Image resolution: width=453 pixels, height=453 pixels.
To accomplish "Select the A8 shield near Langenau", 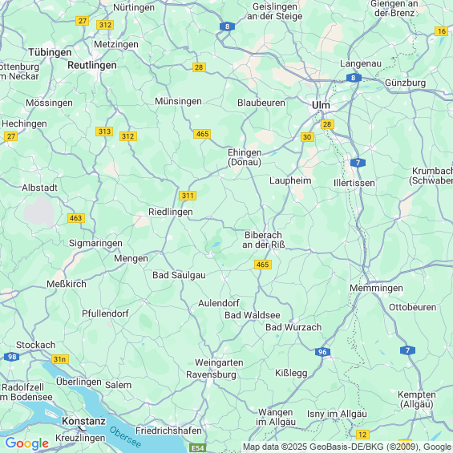I will pos(354,78).
